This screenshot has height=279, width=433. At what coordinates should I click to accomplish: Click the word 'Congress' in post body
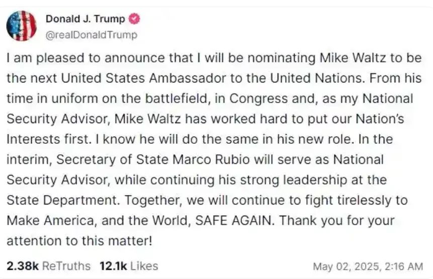click(258, 99)
